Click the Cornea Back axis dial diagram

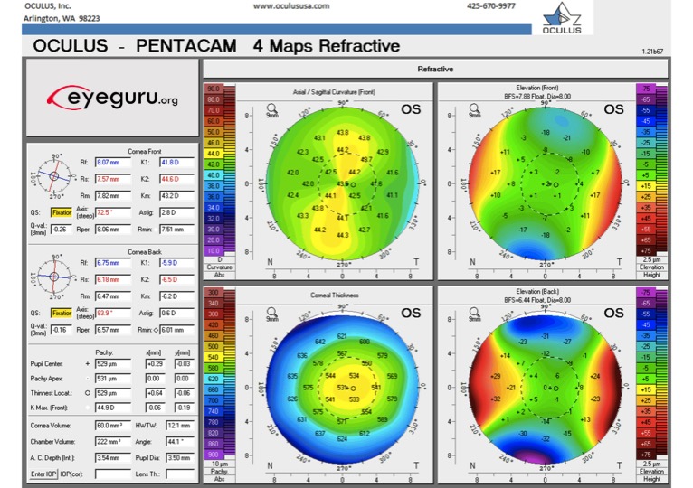pos(54,277)
